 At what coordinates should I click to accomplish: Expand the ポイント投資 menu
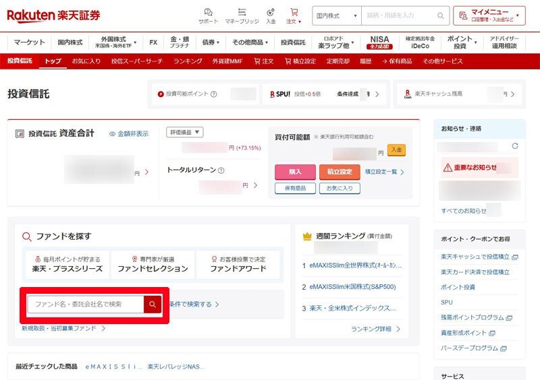462,42
